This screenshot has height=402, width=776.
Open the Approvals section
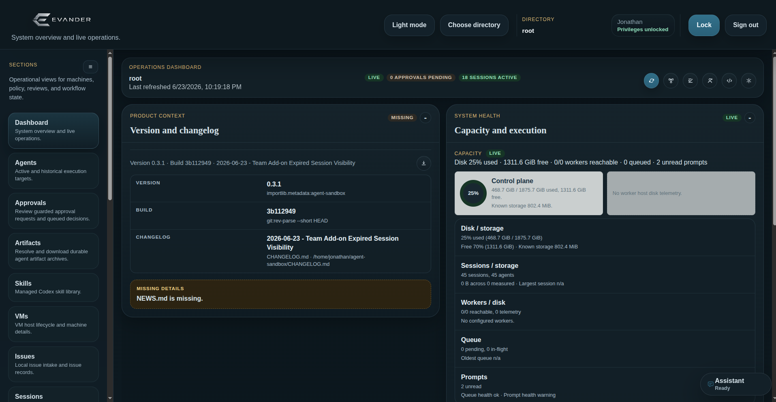tap(53, 211)
